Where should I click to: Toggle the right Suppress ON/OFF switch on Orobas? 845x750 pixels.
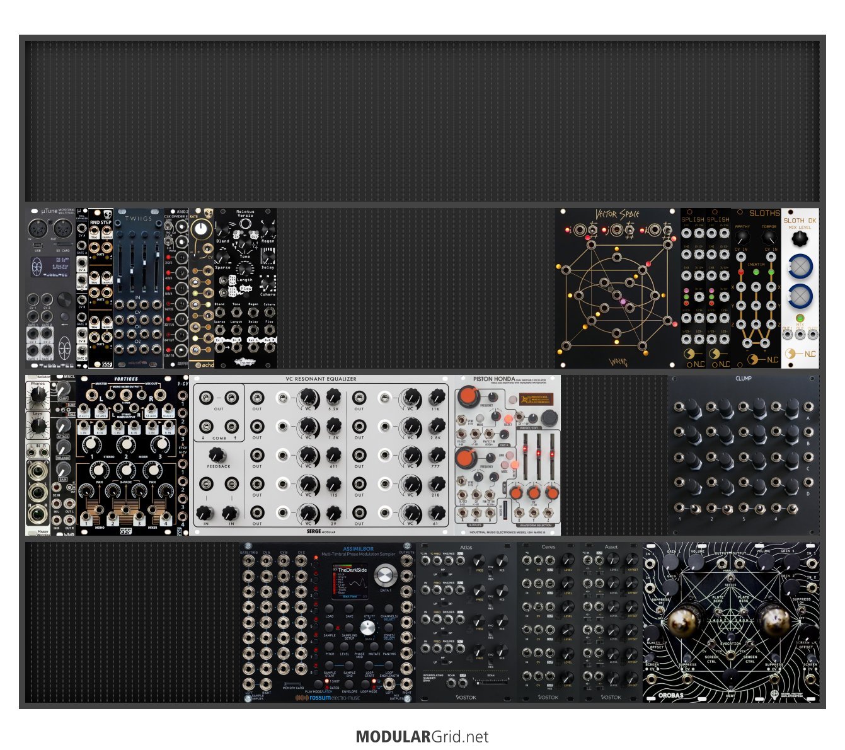point(802,610)
